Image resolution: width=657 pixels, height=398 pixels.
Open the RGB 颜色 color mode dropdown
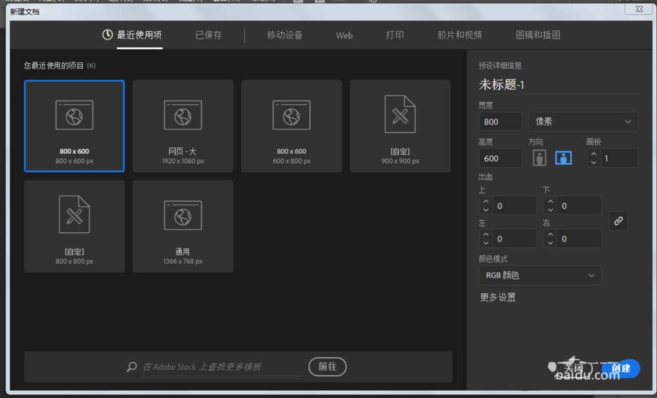(539, 275)
